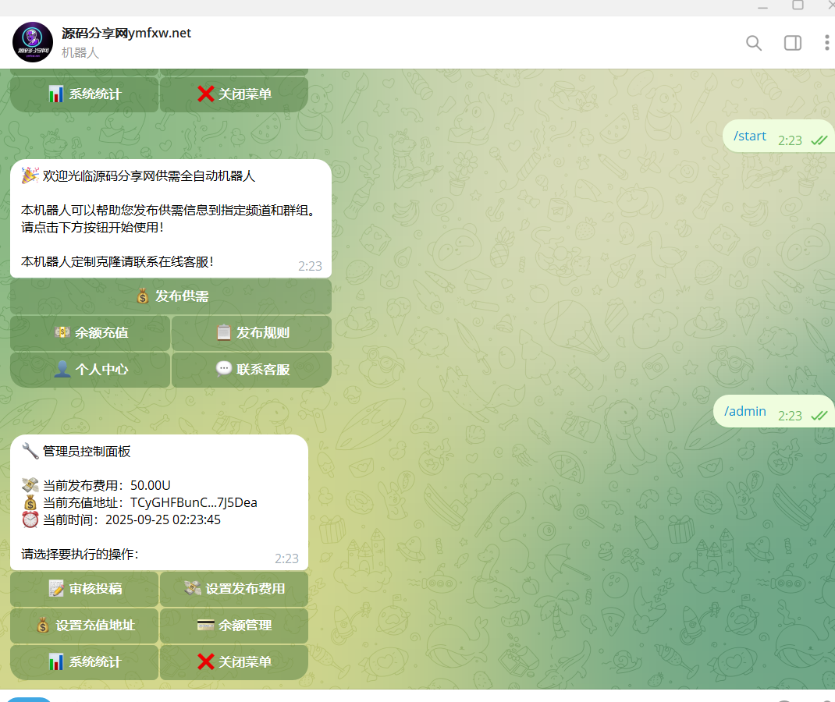Open 个人中心 from the bot menu
The image size is (835, 702).
click(x=91, y=370)
